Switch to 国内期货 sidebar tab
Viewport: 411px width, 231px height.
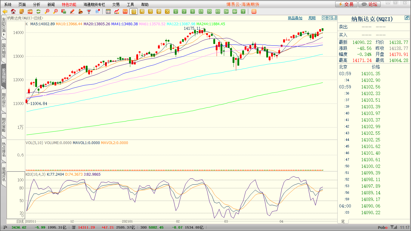(4, 51)
